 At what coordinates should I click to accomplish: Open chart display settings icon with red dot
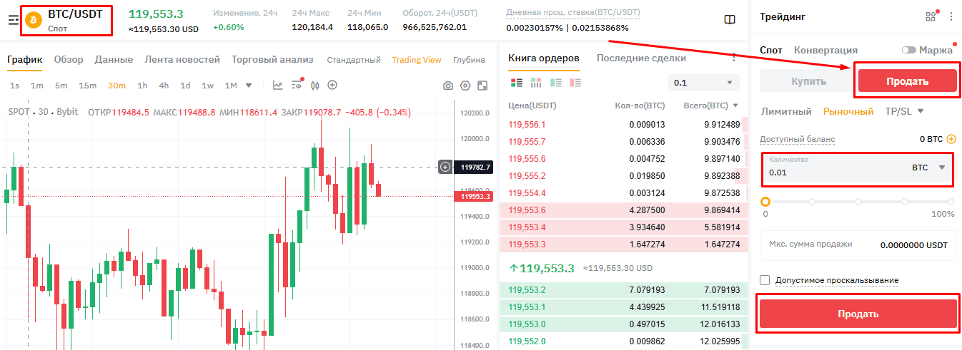point(297,86)
